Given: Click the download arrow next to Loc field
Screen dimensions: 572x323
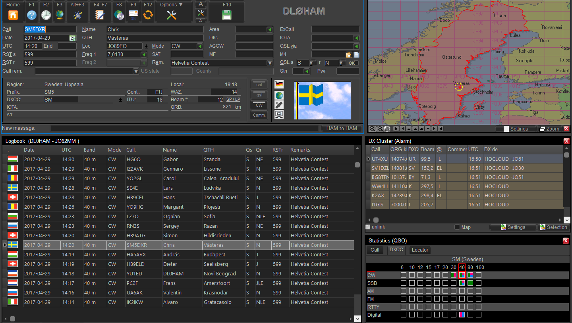Looking at the screenshot, I should click(146, 46).
